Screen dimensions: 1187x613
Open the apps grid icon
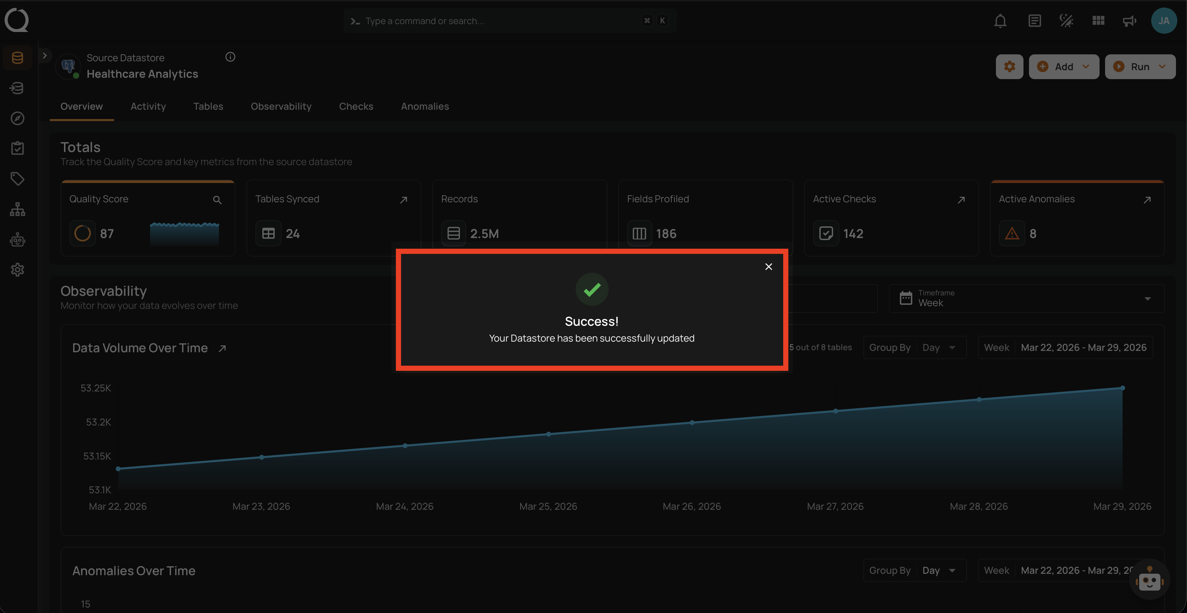coord(1098,21)
